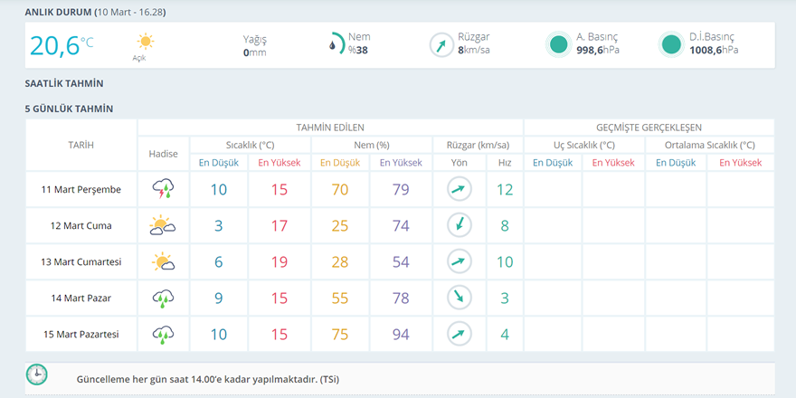Click the wind direction arrow for 12 Mart Cuma
Image resolution: width=796 pixels, height=398 pixels.
coord(460,225)
